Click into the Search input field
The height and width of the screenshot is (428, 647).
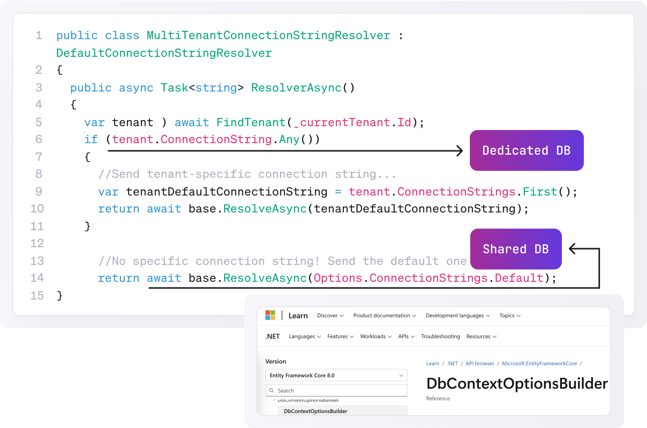339,391
